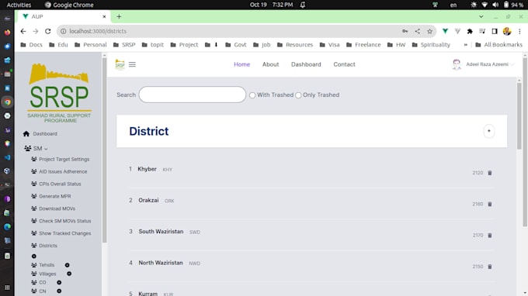Click the plus icon below Districts
This screenshot has width=528, height=296.
[33, 256]
